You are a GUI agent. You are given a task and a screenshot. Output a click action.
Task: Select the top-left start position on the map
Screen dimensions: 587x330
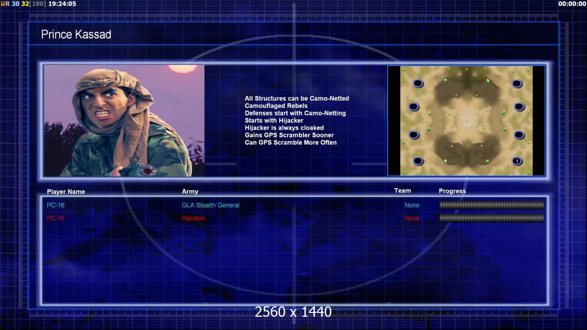pos(418,84)
